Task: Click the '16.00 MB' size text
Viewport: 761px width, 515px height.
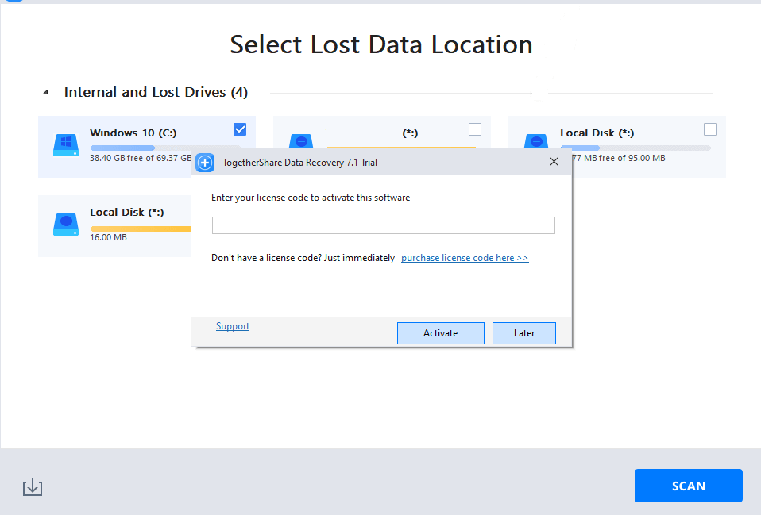Action: (108, 237)
